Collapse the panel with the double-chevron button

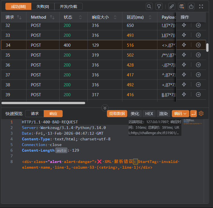tap(105, 108)
